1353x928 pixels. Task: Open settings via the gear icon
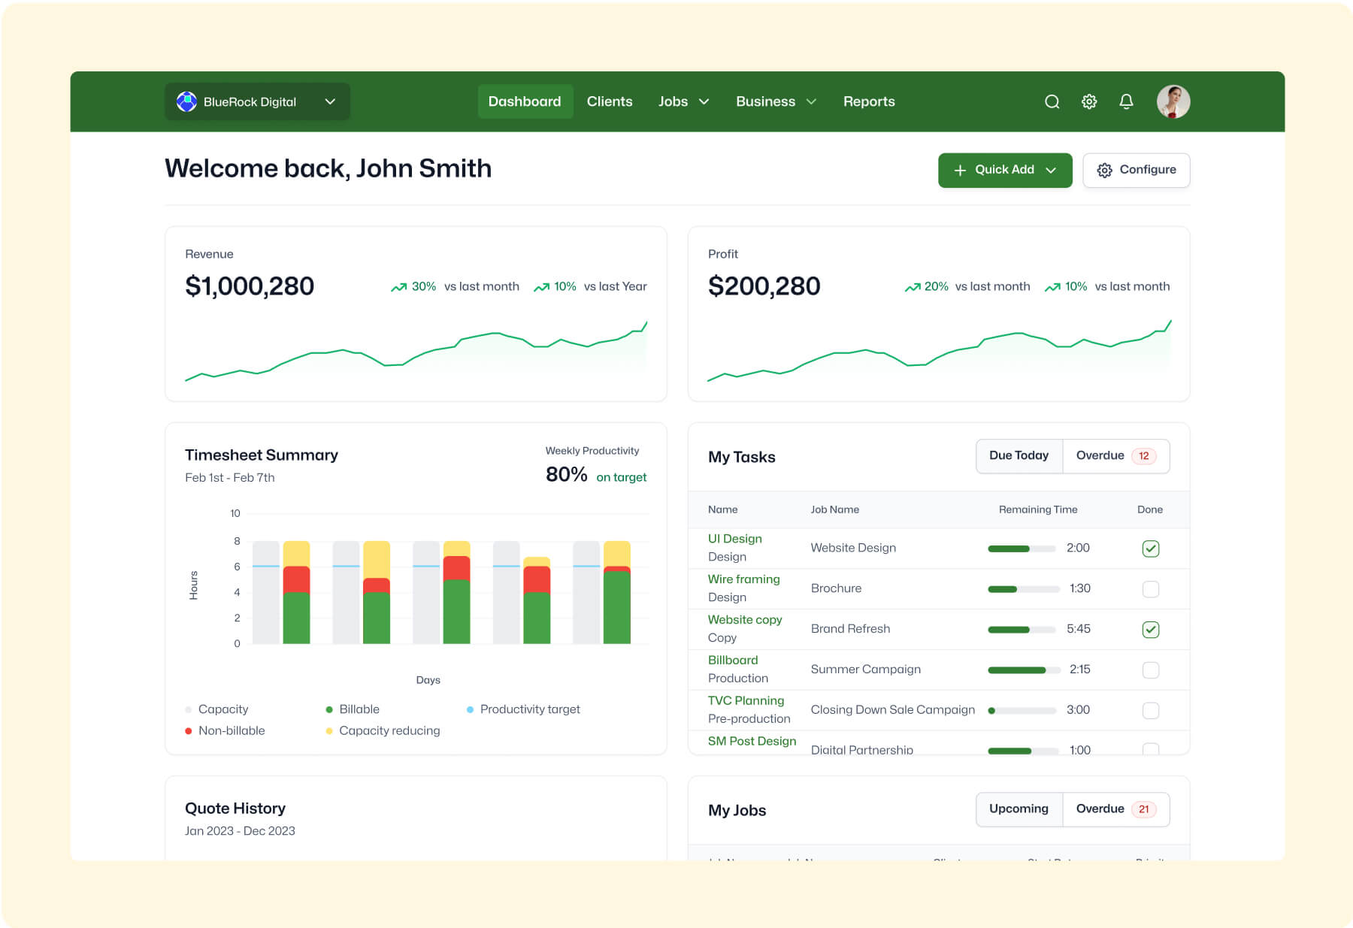point(1089,101)
